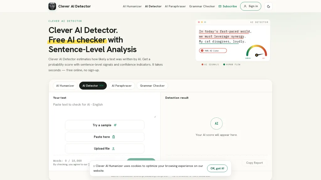The height and width of the screenshot is (180, 321).
Task: Switch to the AI Paraphraser tool tab
Action: (x=122, y=86)
